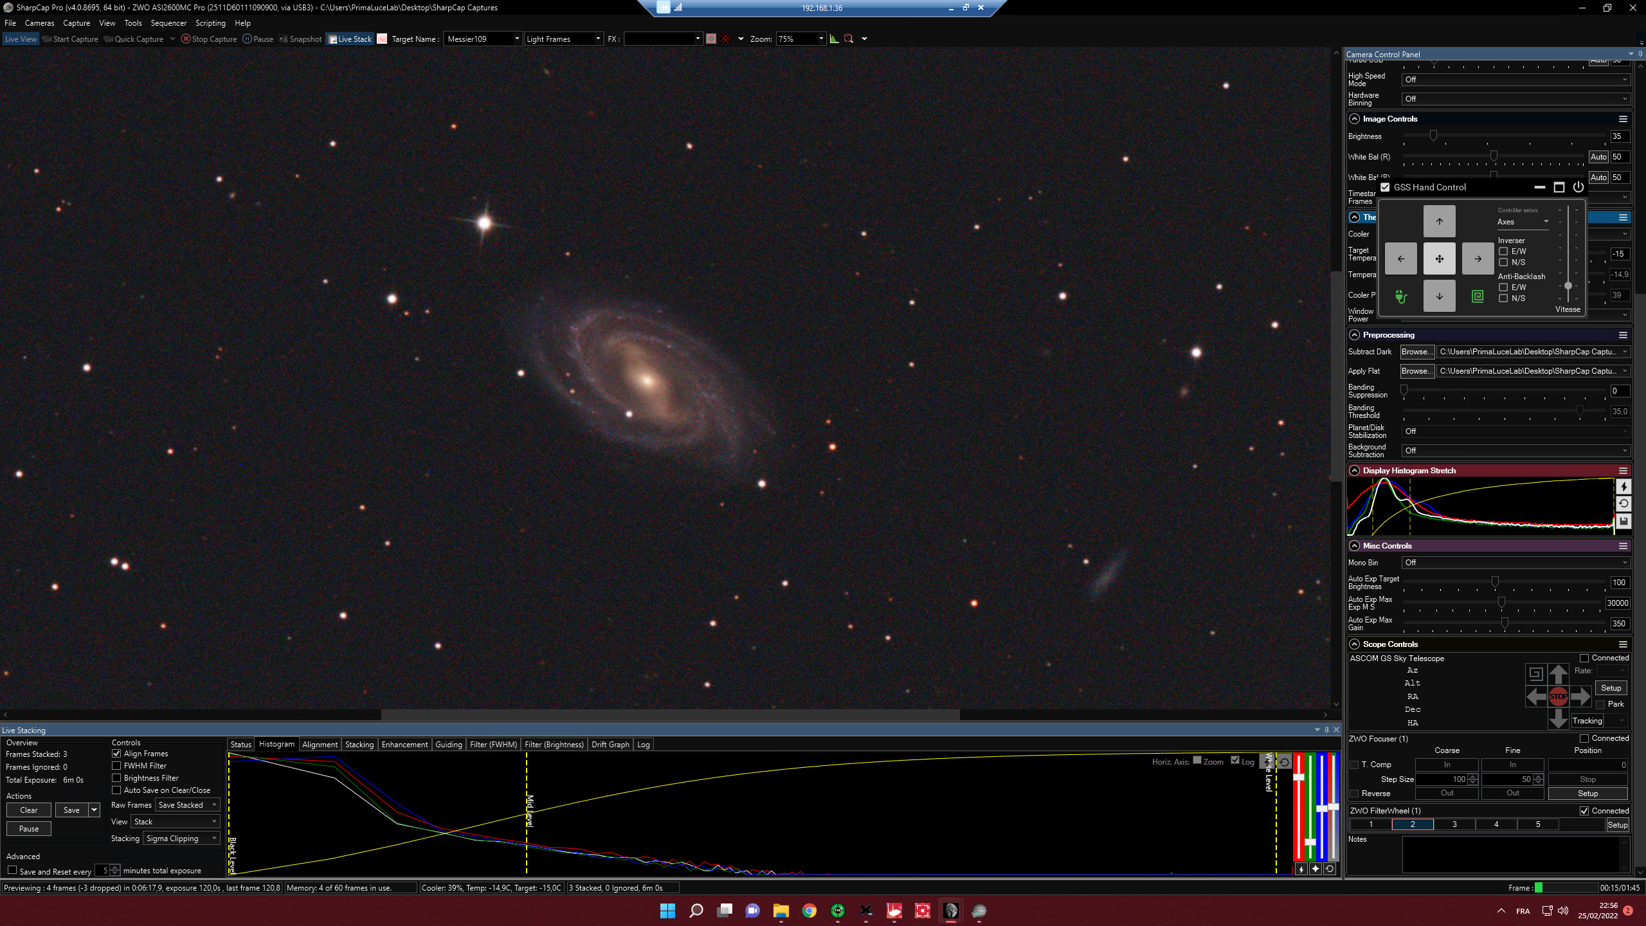This screenshot has height=926, width=1646.
Task: Open the Stacking Sigma Clipping dropdown
Action: [x=181, y=839]
